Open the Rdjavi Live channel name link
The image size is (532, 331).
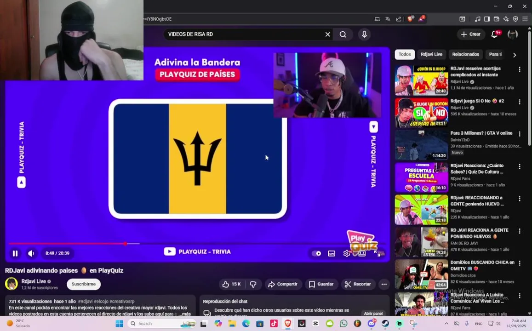coord(34,281)
